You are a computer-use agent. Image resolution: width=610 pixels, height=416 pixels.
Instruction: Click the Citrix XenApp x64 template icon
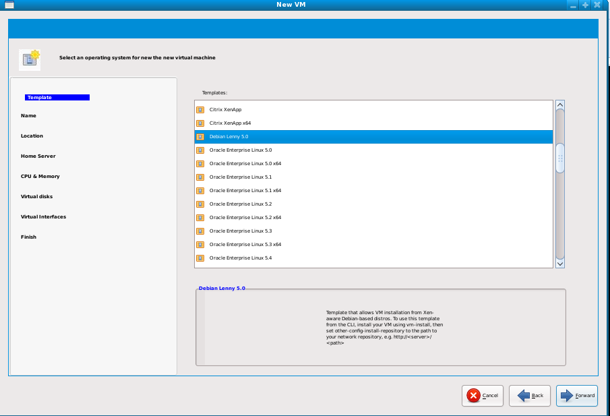200,123
